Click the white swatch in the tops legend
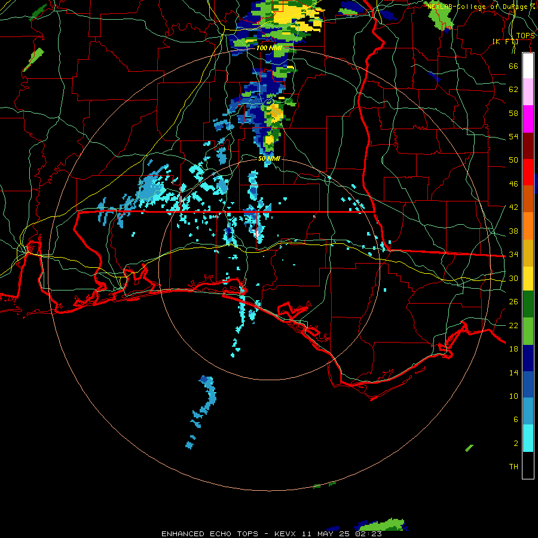This screenshot has width=538, height=538. (528, 66)
